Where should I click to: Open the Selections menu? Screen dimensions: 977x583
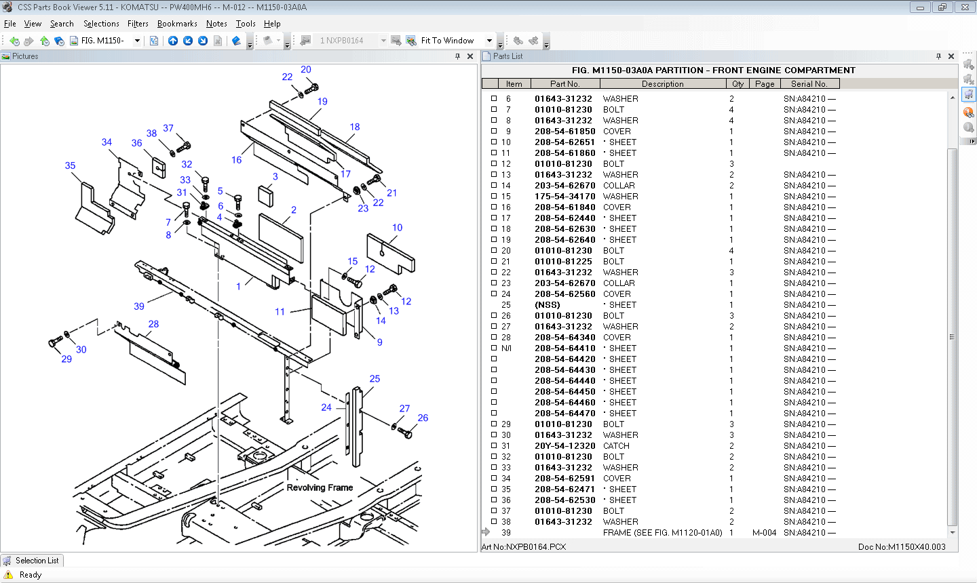pyautogui.click(x=100, y=23)
